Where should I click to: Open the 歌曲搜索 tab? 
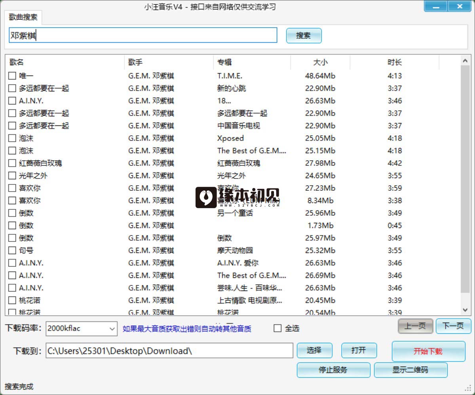pyautogui.click(x=24, y=17)
